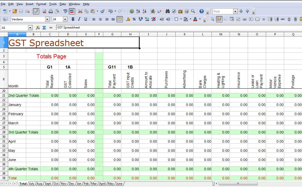Open the font name dropdown for Verdana
Image resolution: width=302 pixels, height=187 pixels.
[x=47, y=19]
